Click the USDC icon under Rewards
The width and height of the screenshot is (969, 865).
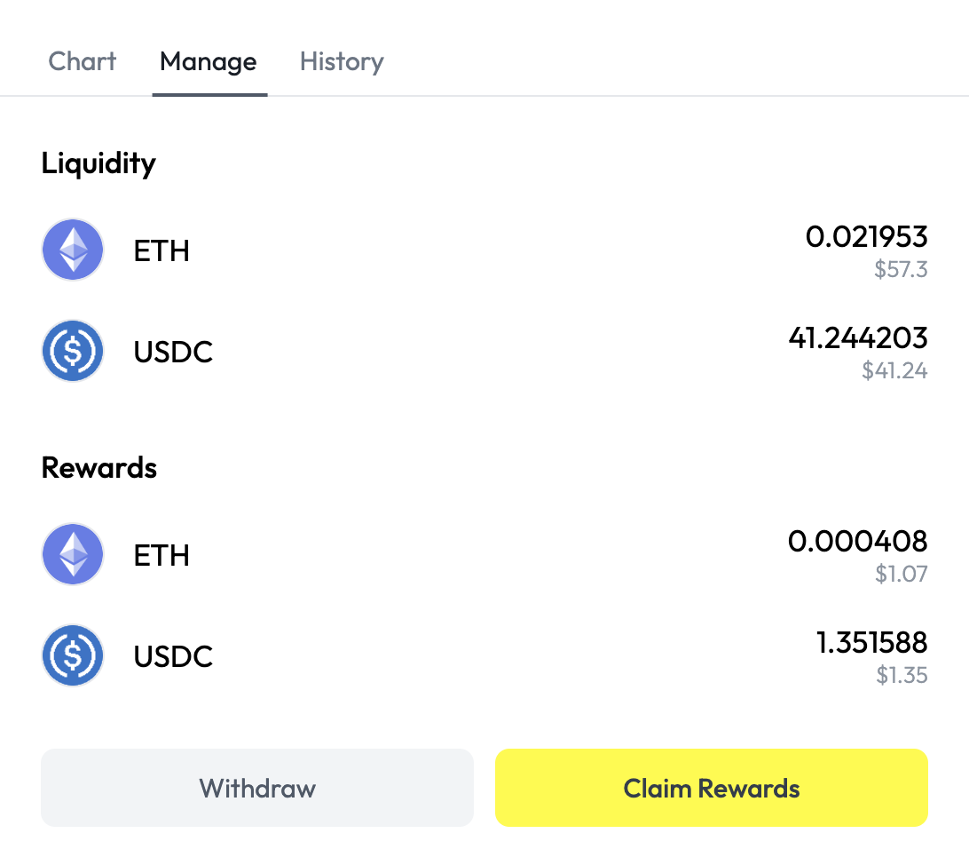tap(73, 656)
